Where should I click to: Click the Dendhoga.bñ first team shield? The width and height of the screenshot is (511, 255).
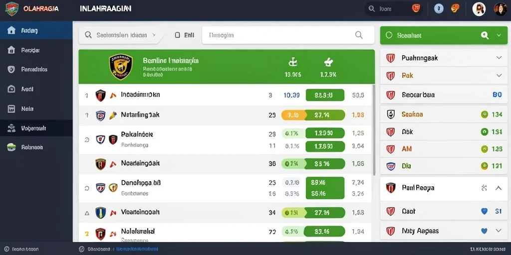click(100, 188)
